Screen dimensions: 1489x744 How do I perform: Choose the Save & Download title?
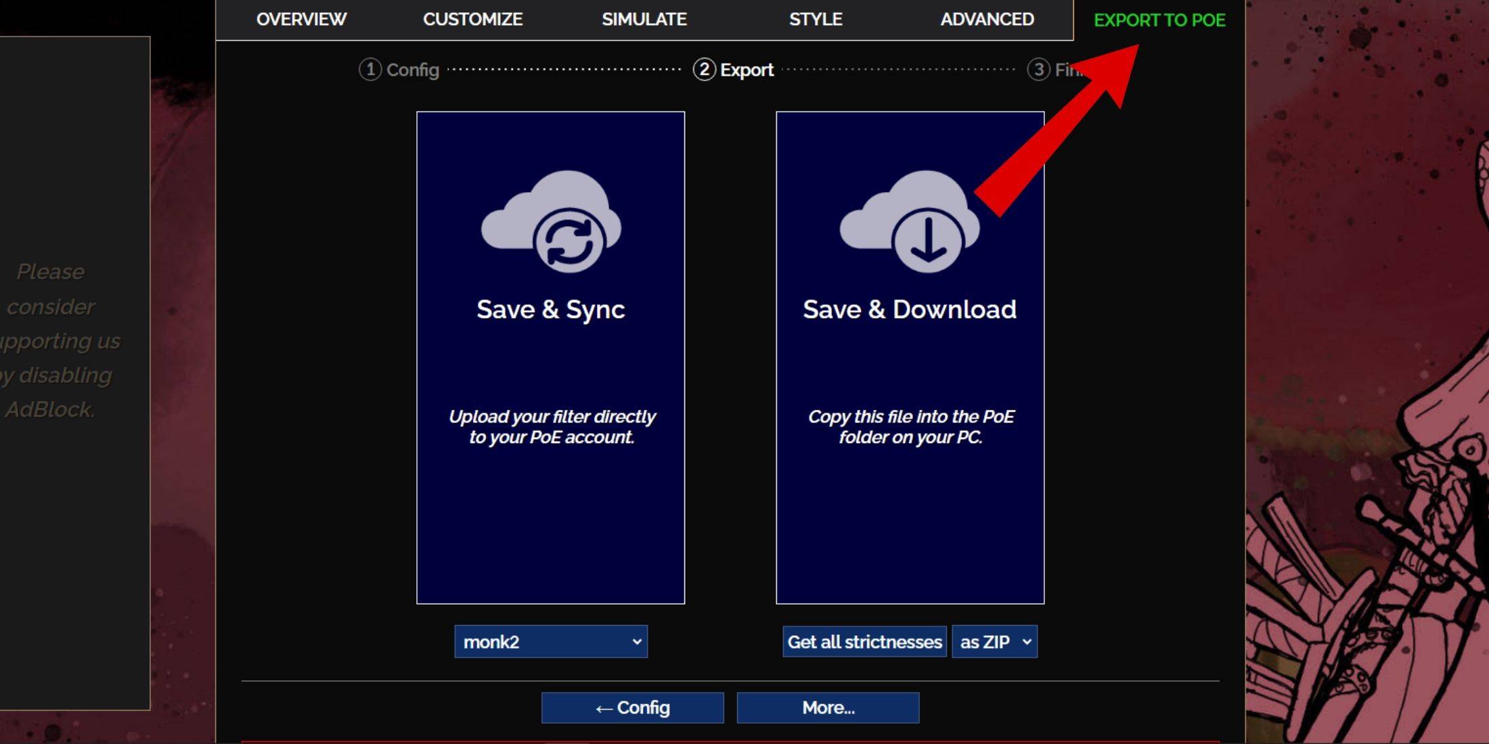(x=910, y=310)
